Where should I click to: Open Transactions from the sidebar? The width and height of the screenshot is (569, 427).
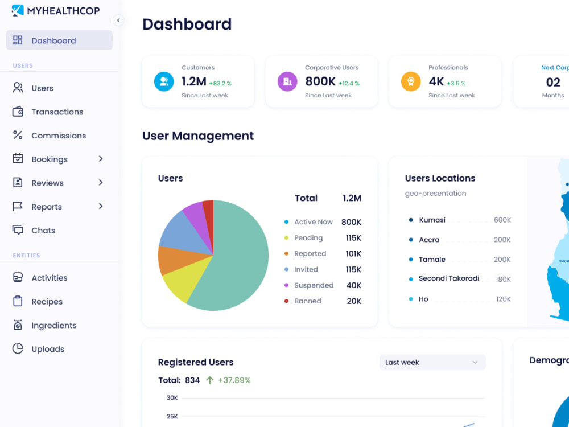coord(57,112)
